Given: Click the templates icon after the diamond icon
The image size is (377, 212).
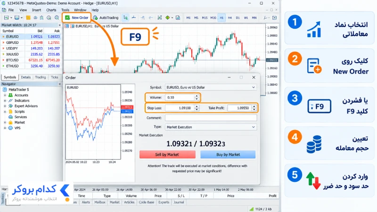Looking at the screenshot, I should click(178, 17).
